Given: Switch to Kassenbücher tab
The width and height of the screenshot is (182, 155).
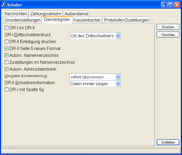Looking at the screenshot, I should pyautogui.click(x=87, y=20).
